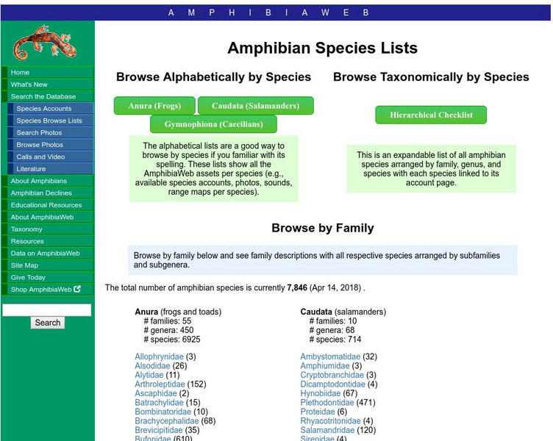Click the Caudata "# species: 714" line

tap(335, 339)
